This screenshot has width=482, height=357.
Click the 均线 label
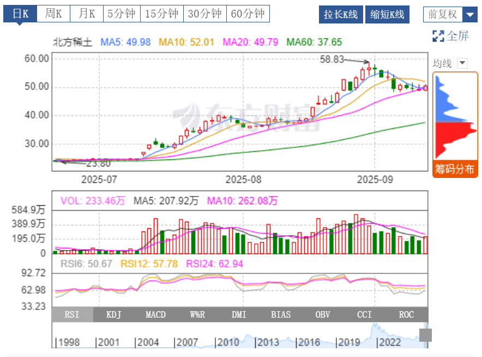[442, 63]
